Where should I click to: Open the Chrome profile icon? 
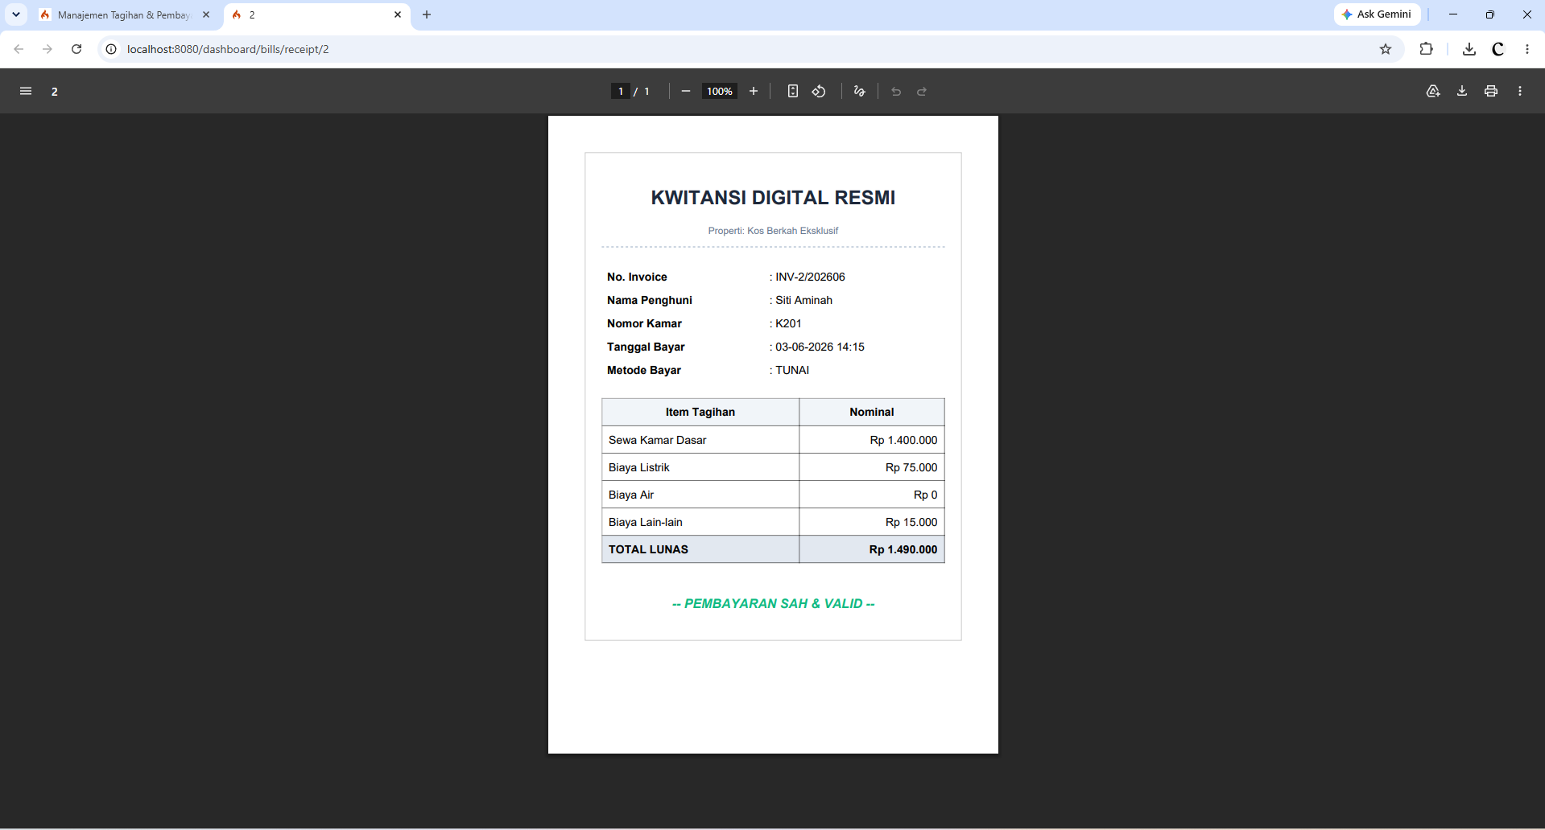point(1498,49)
